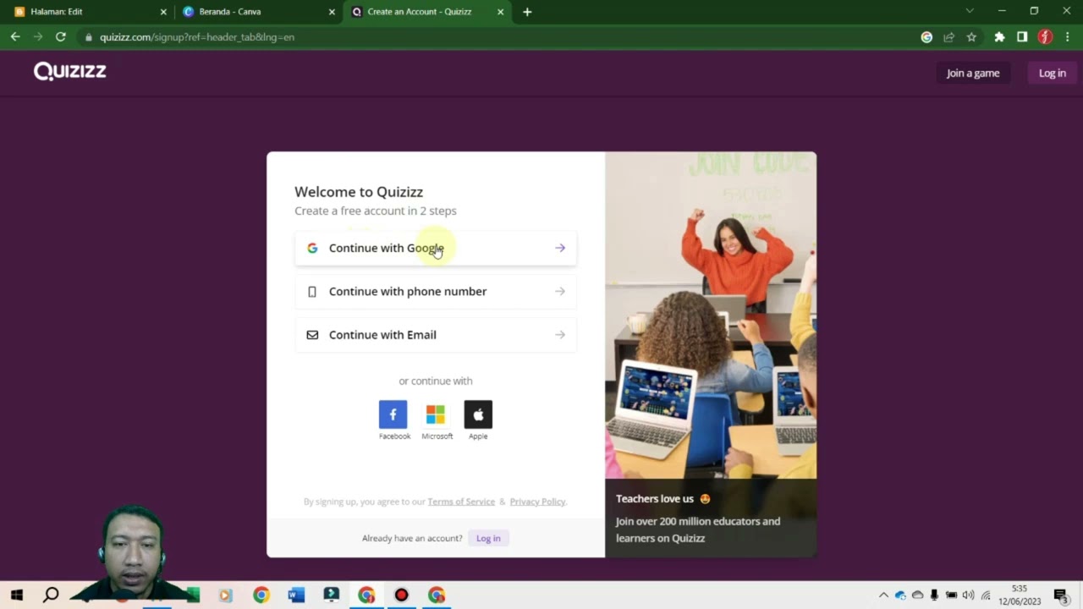Click the classroom promo image
This screenshot has width=1083, height=609.
[x=711, y=315]
